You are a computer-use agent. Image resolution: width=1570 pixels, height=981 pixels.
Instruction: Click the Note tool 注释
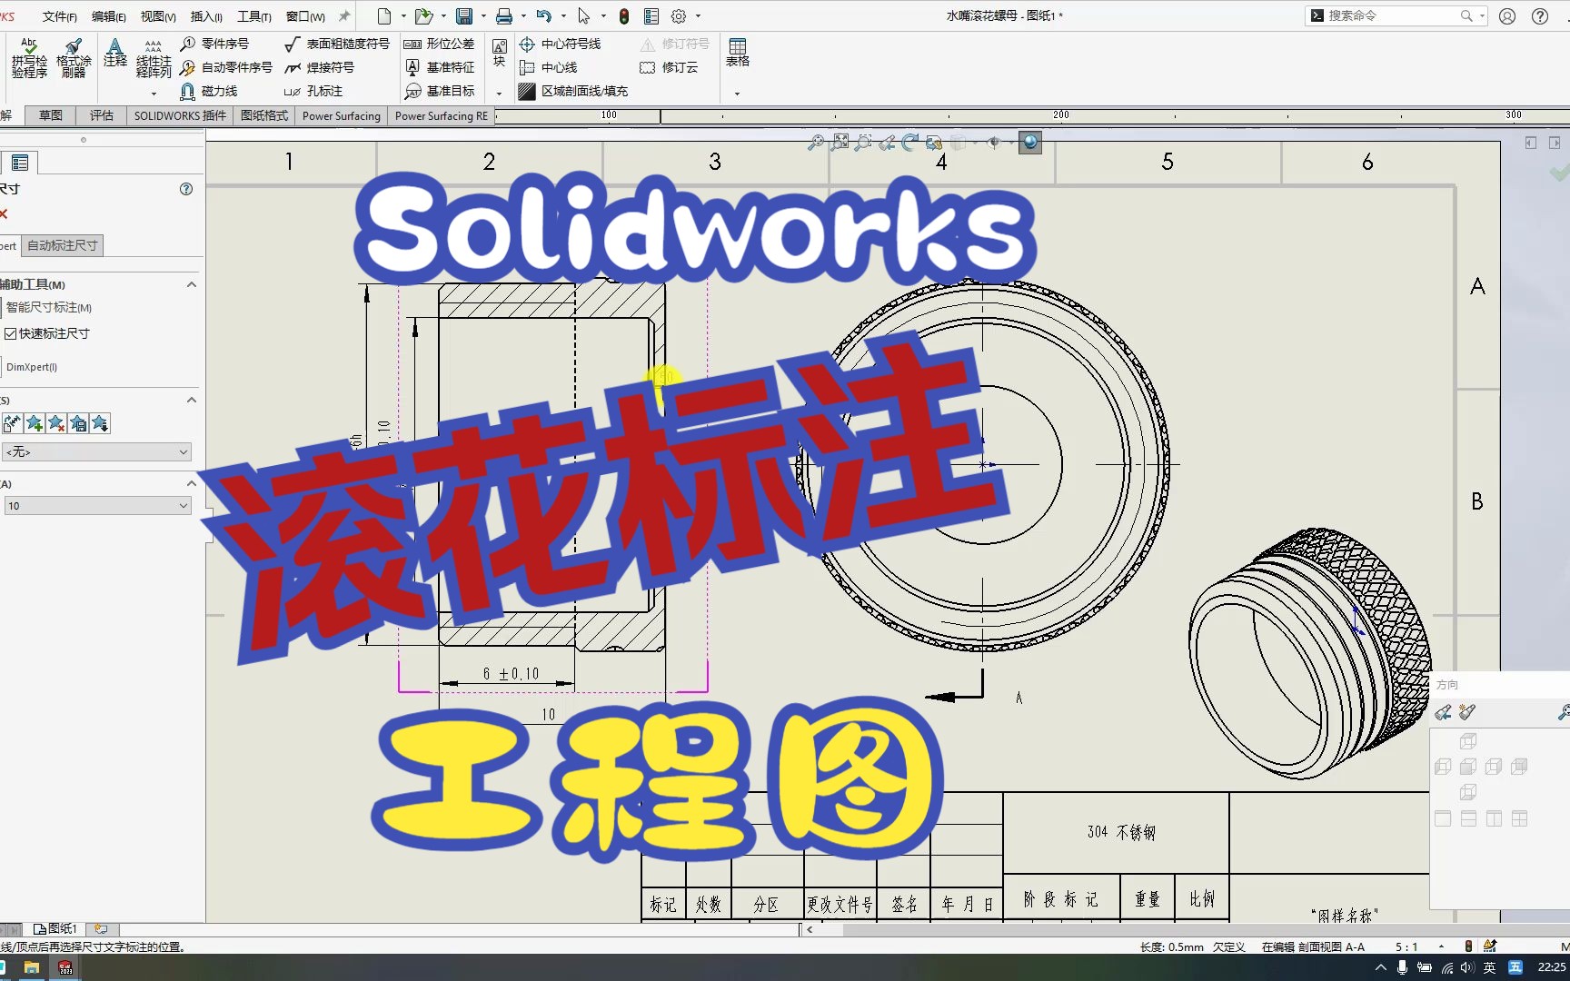pos(114,53)
